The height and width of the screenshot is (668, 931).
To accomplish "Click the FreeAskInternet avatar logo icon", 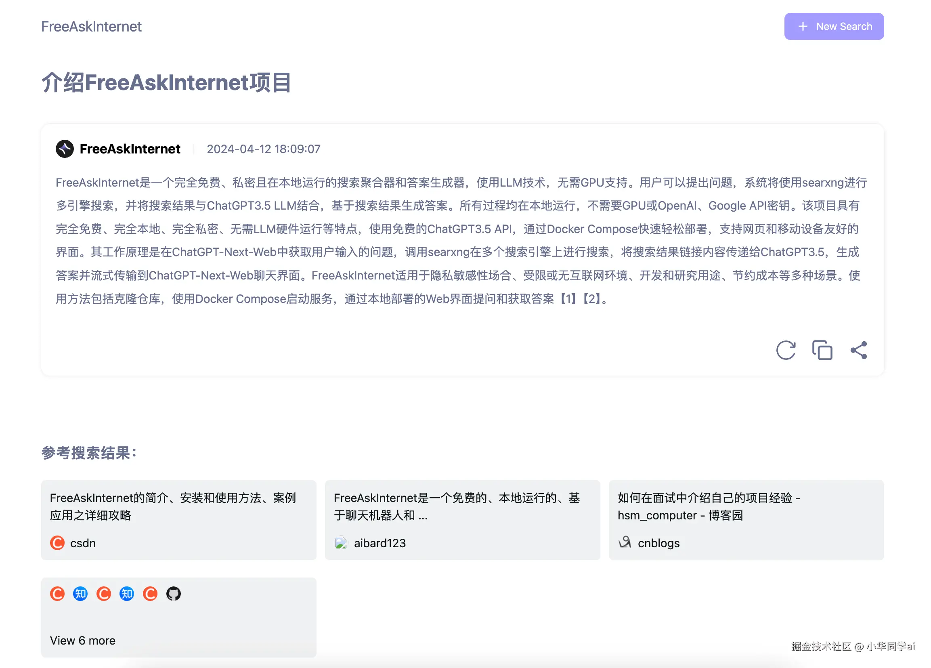I will (x=65, y=149).
